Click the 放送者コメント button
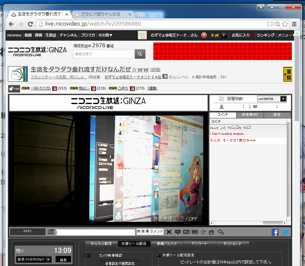The height and width of the screenshot is (266, 305). click(150, 231)
